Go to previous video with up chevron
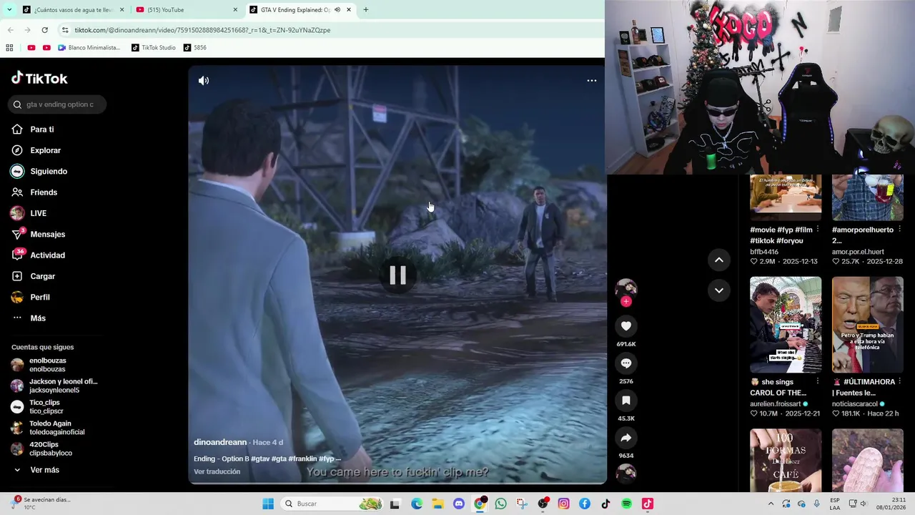 719,260
